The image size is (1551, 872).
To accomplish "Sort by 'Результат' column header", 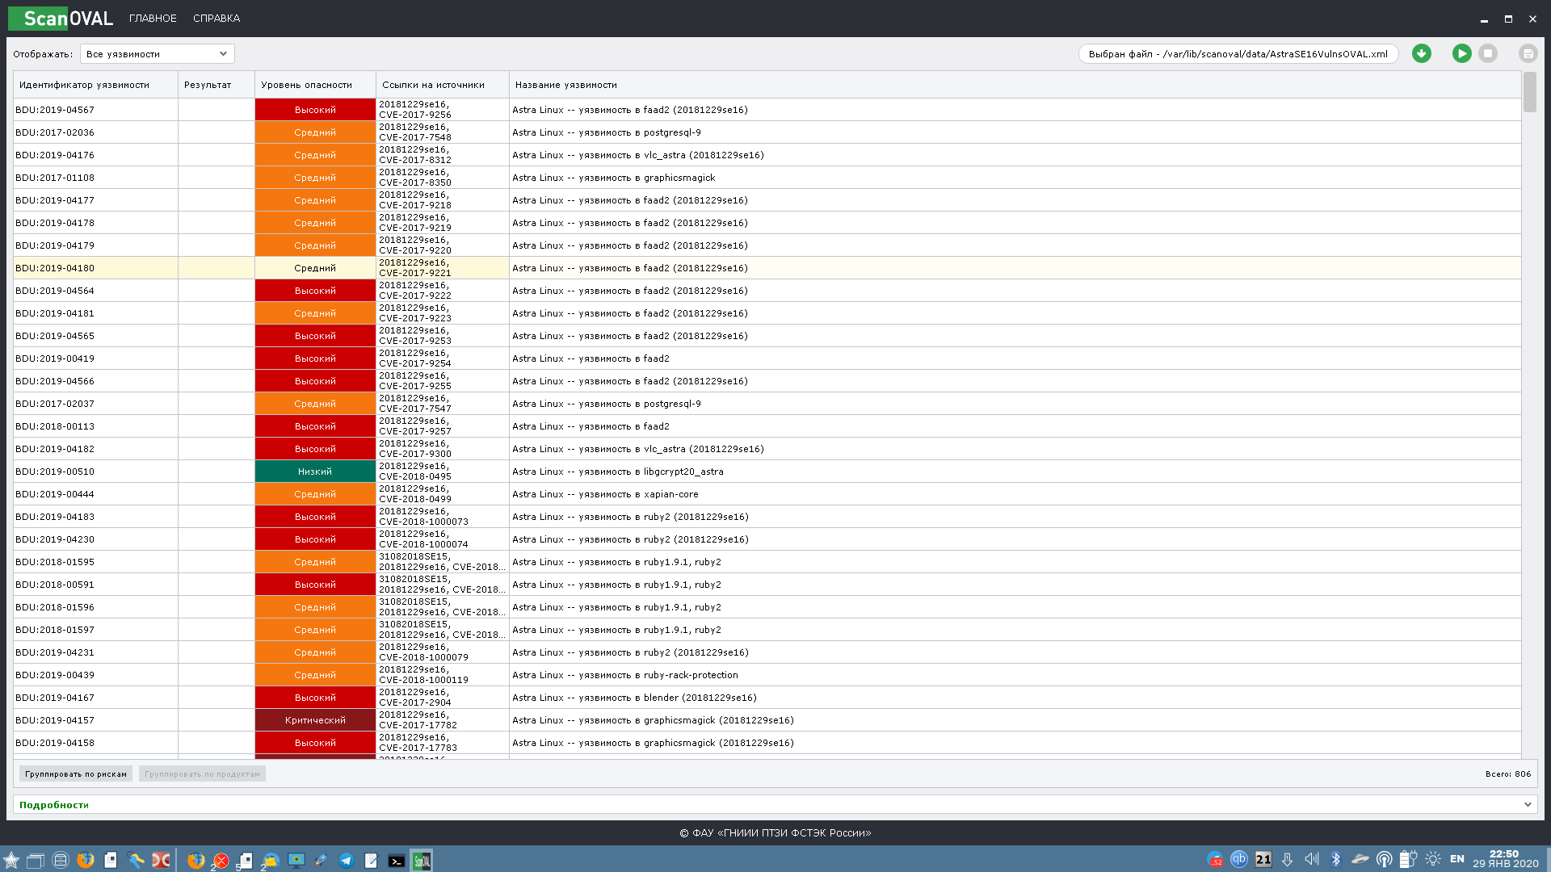I will (216, 85).
